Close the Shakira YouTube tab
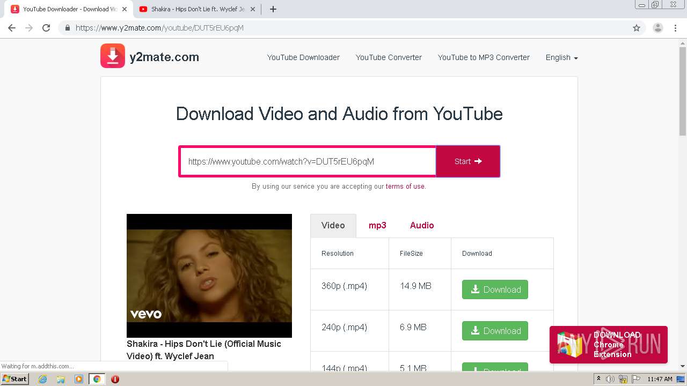 coord(253,9)
